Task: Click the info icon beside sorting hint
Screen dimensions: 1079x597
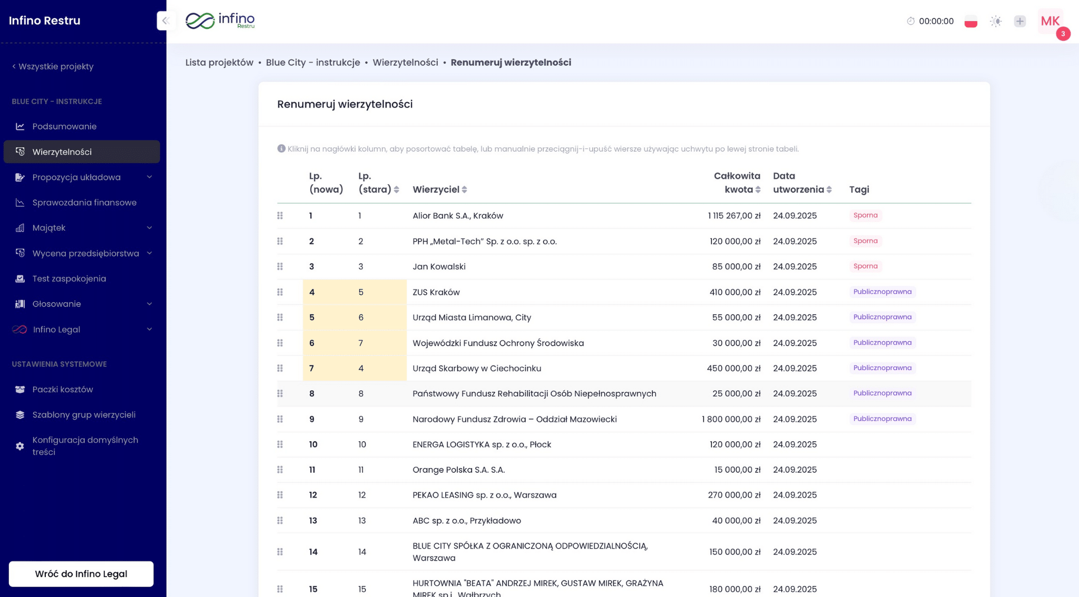Action: [x=281, y=148]
